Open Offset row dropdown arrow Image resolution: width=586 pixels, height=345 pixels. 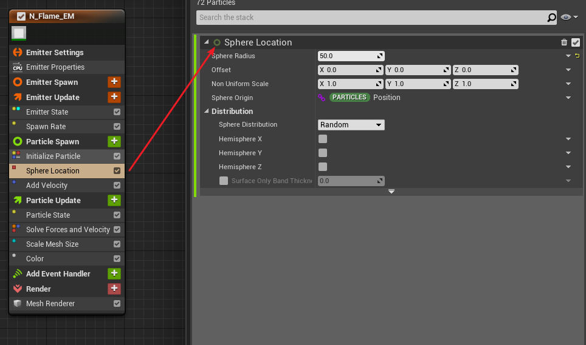pos(568,70)
